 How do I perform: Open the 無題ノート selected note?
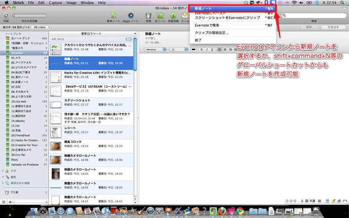tap(91, 63)
